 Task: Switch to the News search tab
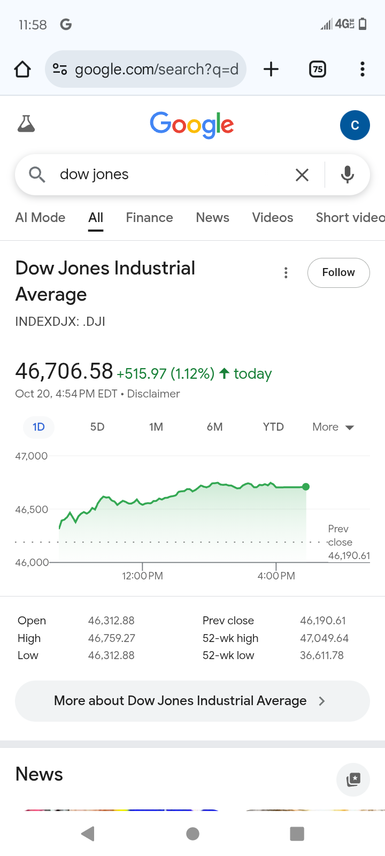212,218
